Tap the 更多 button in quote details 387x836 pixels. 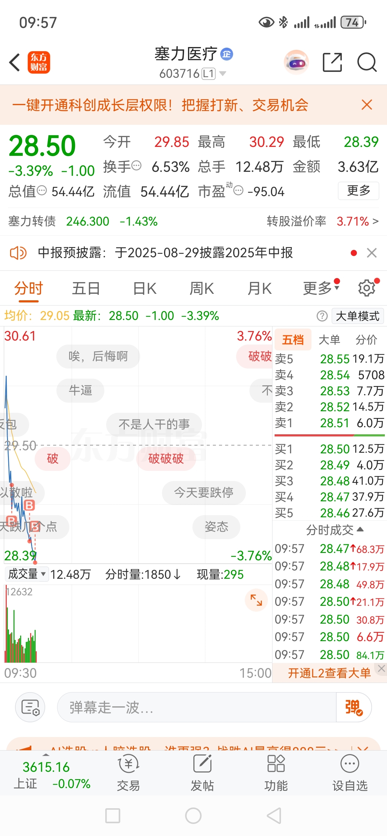coord(358,191)
